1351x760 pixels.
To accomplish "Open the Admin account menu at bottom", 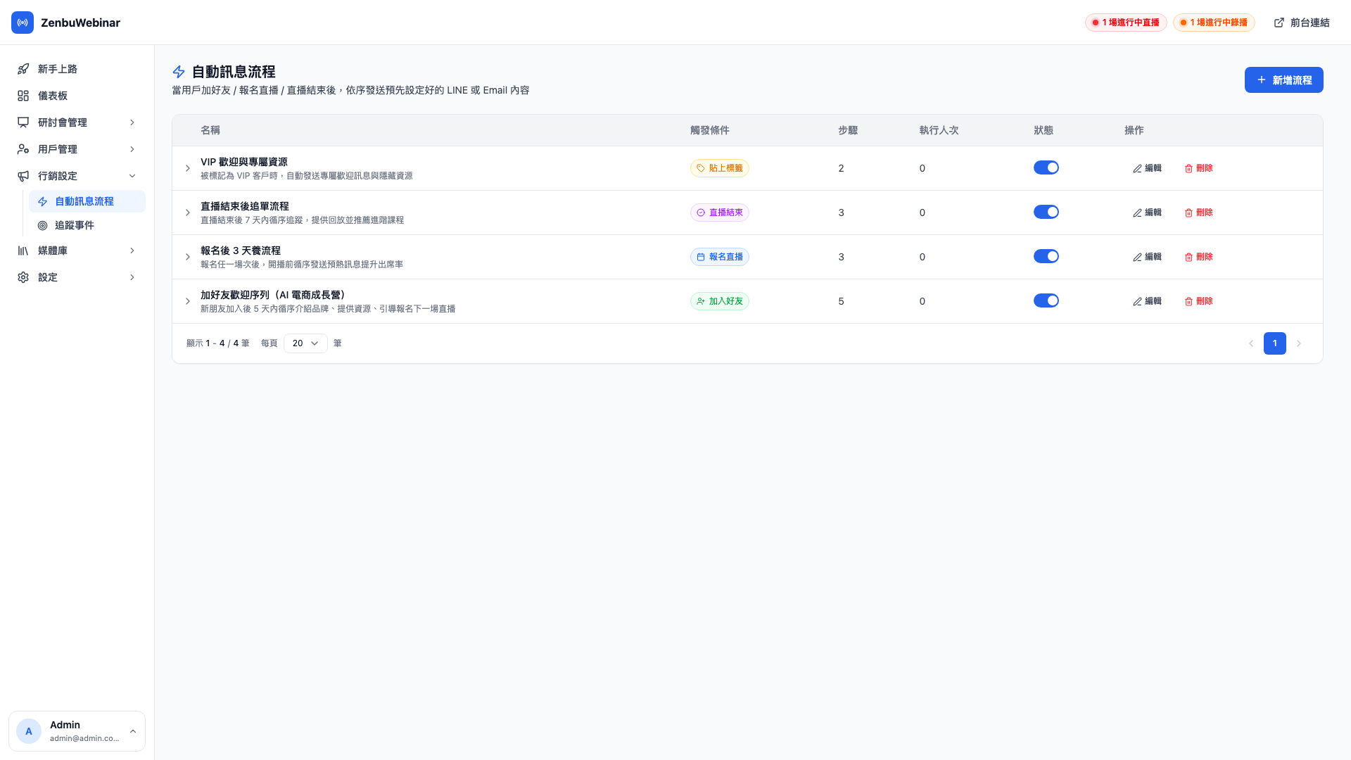I will (77, 731).
